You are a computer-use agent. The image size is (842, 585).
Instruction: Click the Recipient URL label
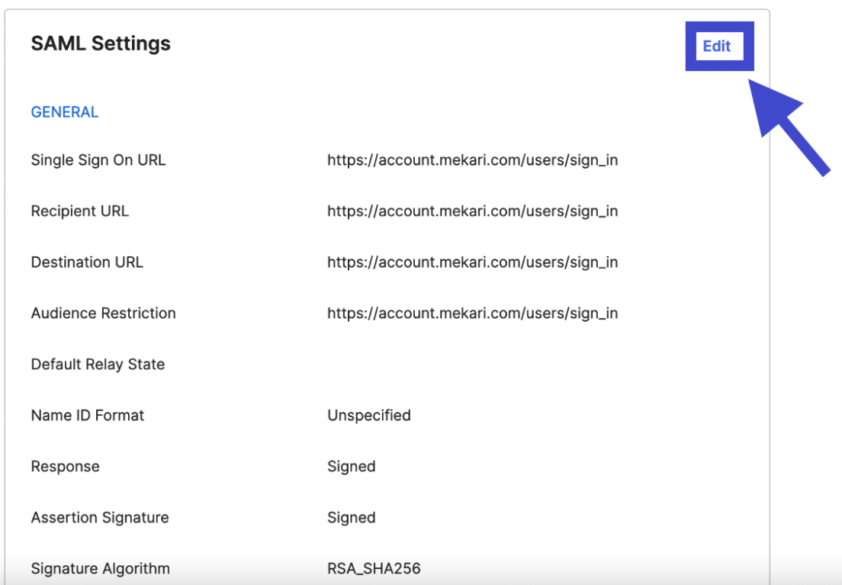tap(80, 211)
